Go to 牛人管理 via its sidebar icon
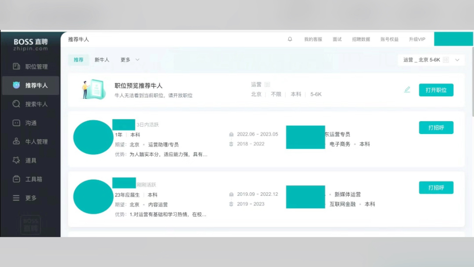Viewport: 474px width, 267px height. pyautogui.click(x=30, y=141)
